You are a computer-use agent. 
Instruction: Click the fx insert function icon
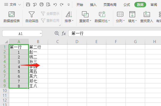coord(64,33)
